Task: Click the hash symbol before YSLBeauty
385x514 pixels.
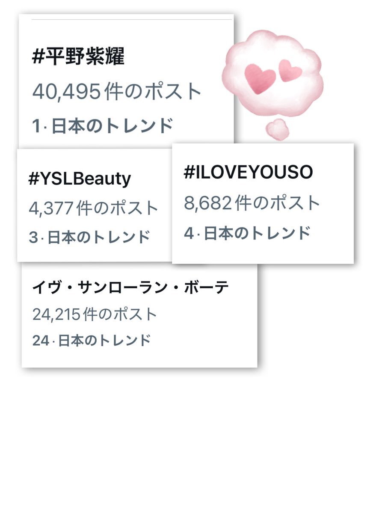Action: coord(34,179)
